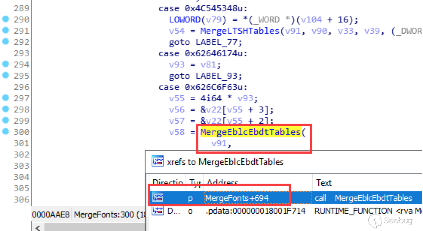Toggle breakpoint dot on line 291

point(6,30)
